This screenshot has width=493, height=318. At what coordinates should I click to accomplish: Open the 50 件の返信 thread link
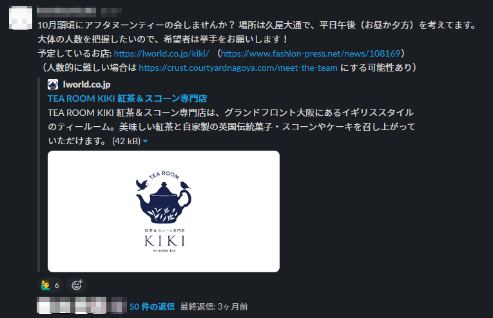[x=152, y=306]
